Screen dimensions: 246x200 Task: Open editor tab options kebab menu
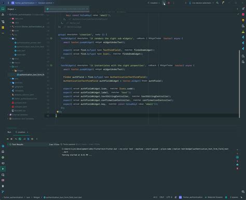[x=237, y=9]
